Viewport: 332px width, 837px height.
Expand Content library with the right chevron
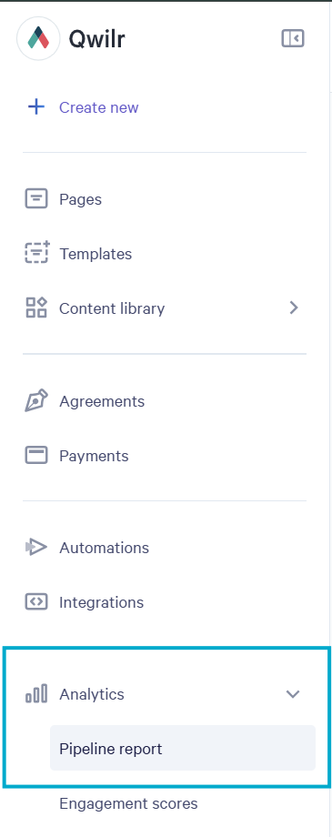(293, 308)
